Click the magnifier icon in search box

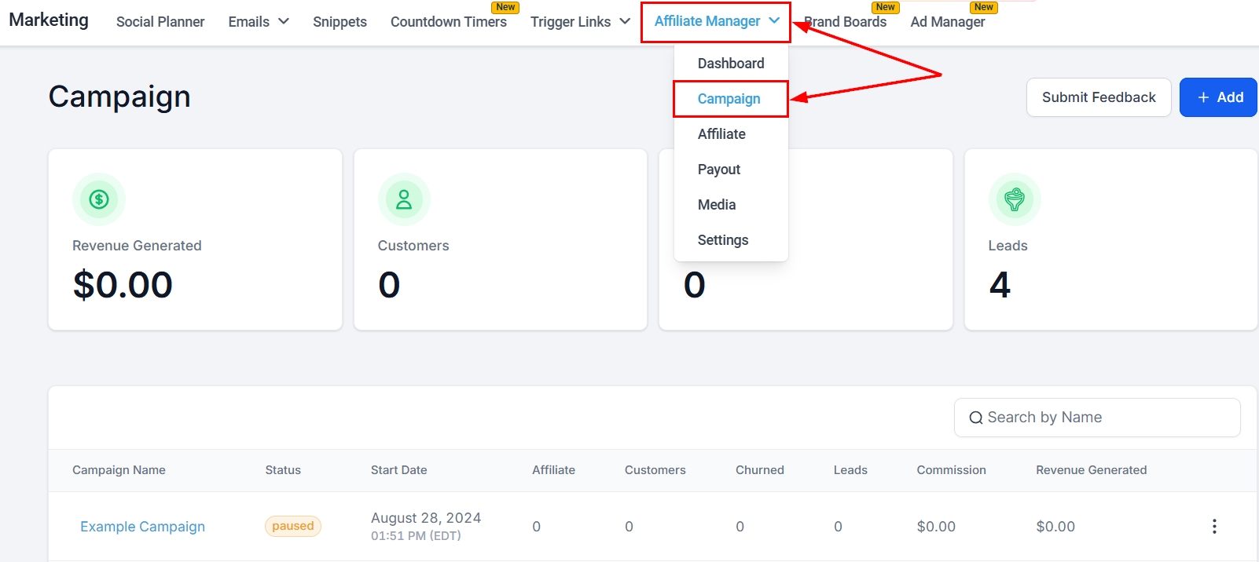click(975, 418)
